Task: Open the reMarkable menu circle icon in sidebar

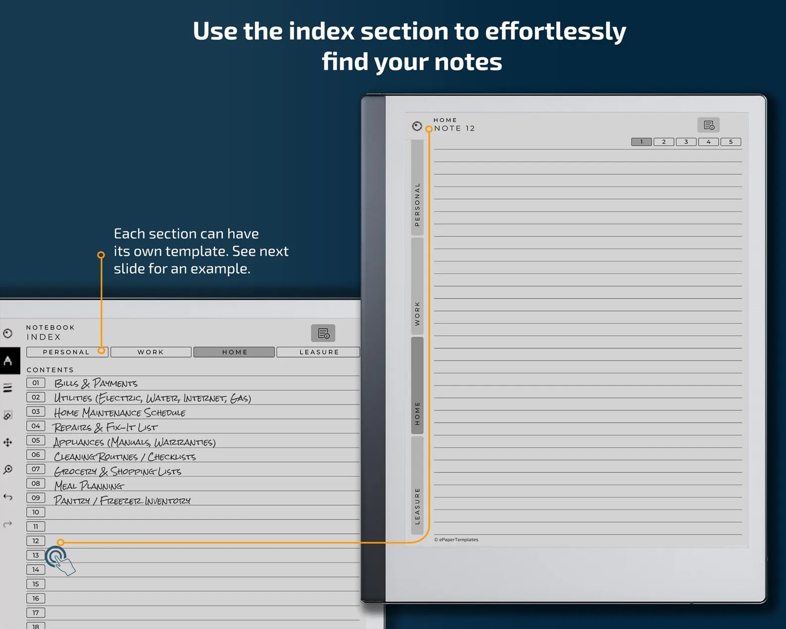Action: pyautogui.click(x=8, y=333)
